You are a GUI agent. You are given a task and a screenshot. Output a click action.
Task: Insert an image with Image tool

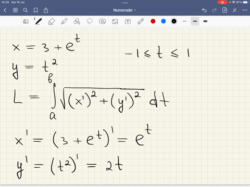115,21
